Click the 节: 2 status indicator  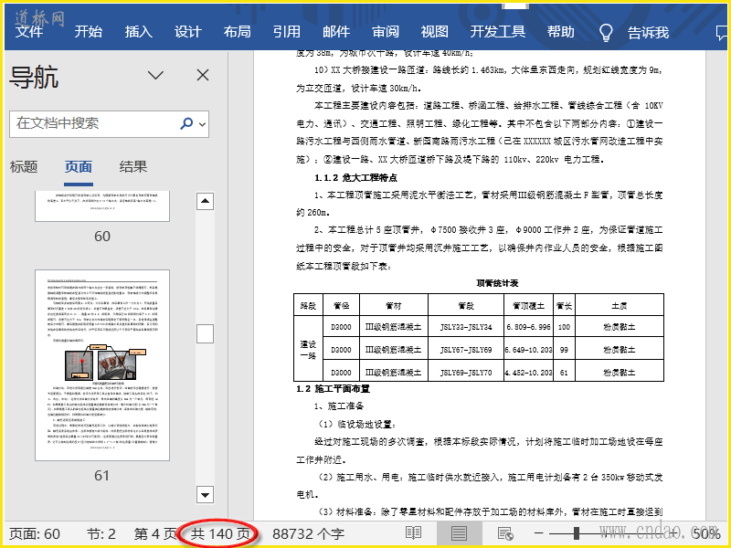[x=101, y=534]
